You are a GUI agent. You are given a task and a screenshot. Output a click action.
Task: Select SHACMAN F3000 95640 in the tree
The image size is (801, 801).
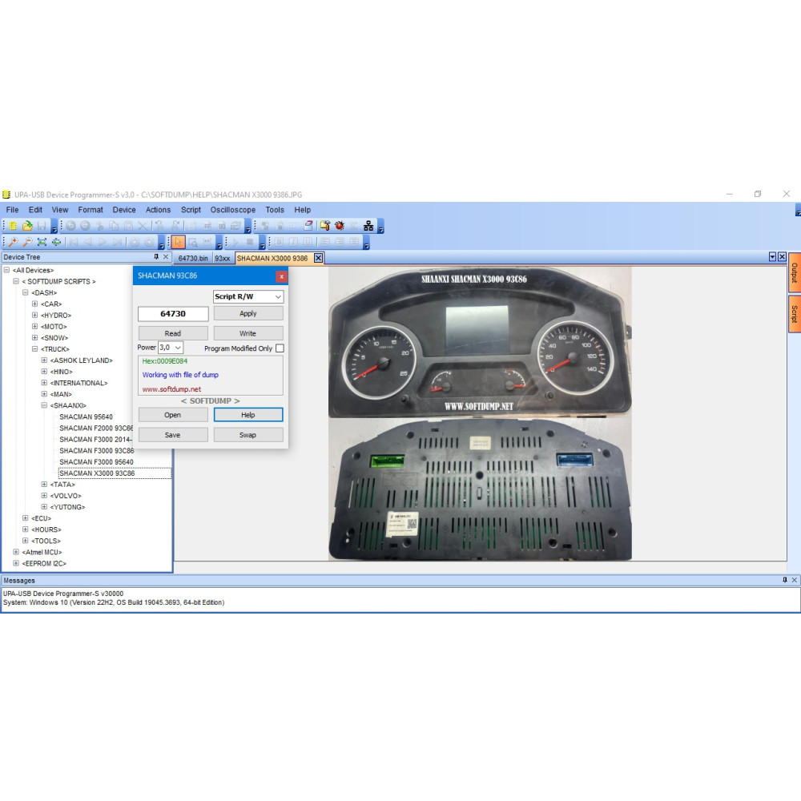[97, 462]
